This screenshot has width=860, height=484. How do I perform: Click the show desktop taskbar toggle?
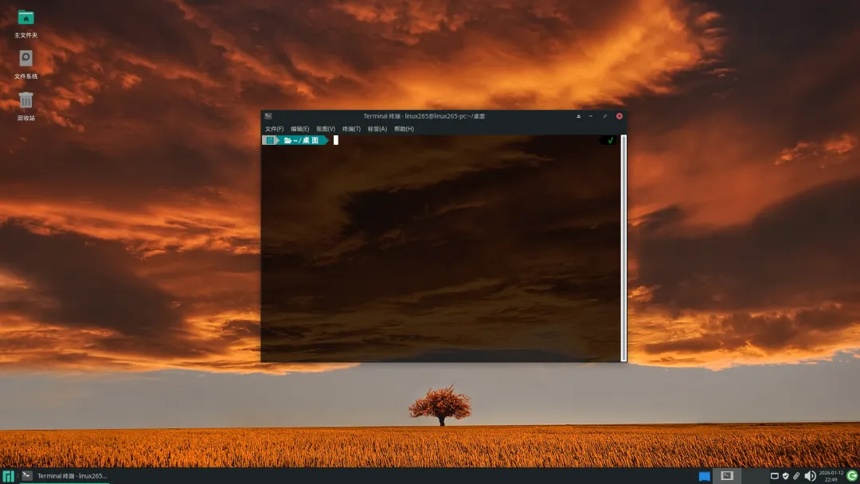[x=705, y=475]
